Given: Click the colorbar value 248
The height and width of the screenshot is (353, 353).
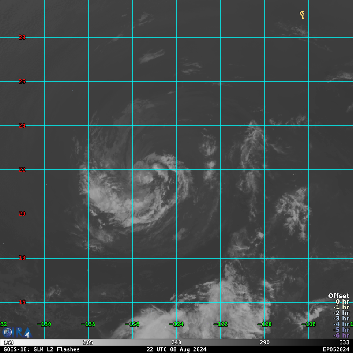Looking at the screenshot, I should [x=176, y=342].
